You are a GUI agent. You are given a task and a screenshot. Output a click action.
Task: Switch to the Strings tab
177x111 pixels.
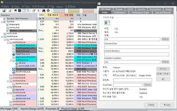click(168, 9)
